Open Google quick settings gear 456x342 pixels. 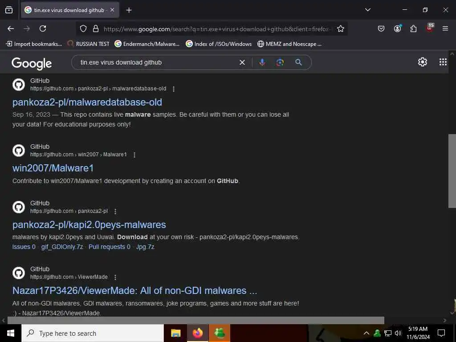422,62
